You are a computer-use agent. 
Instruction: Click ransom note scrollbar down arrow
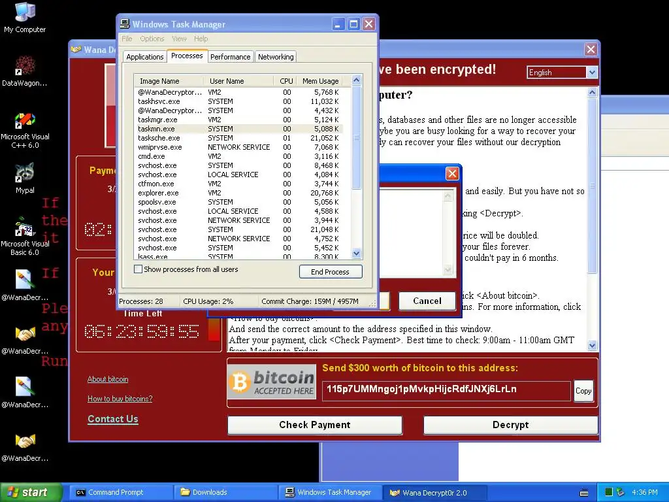pyautogui.click(x=592, y=346)
